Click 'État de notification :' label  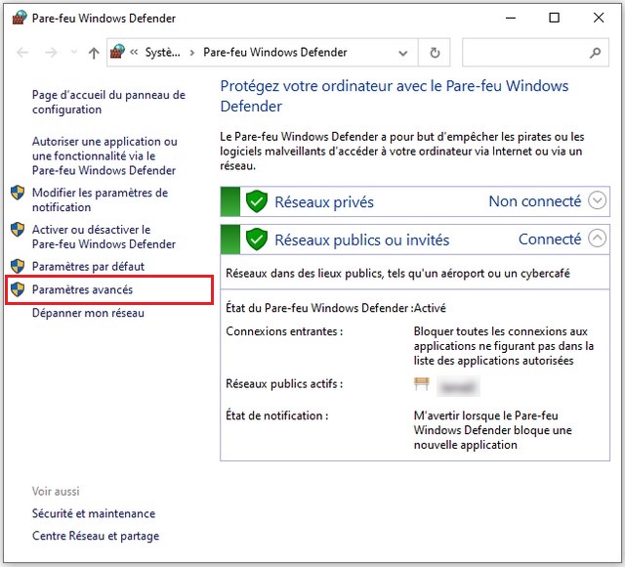277,415
